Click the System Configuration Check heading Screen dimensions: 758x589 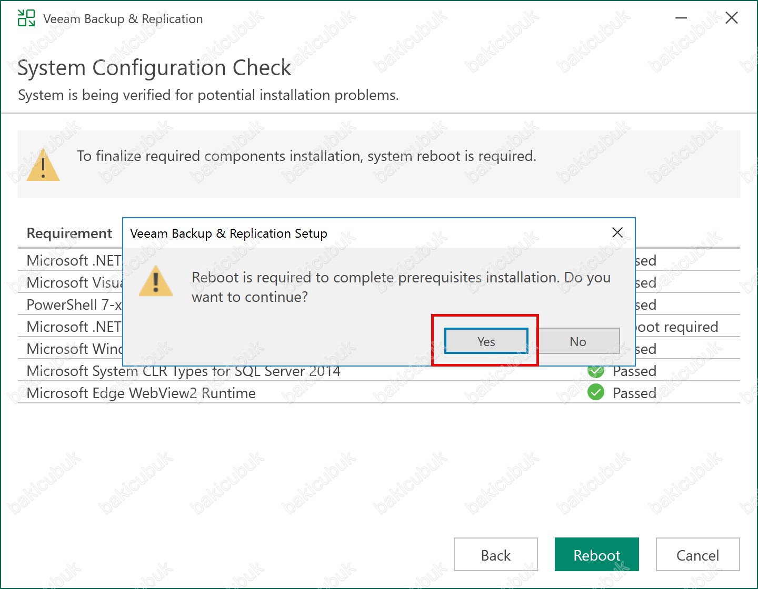154,68
